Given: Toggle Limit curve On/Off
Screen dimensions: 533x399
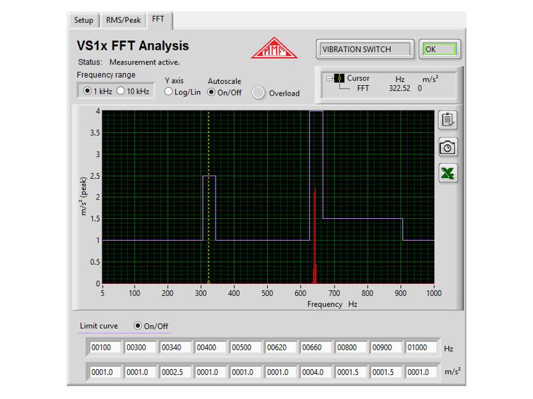Looking at the screenshot, I should [x=137, y=326].
